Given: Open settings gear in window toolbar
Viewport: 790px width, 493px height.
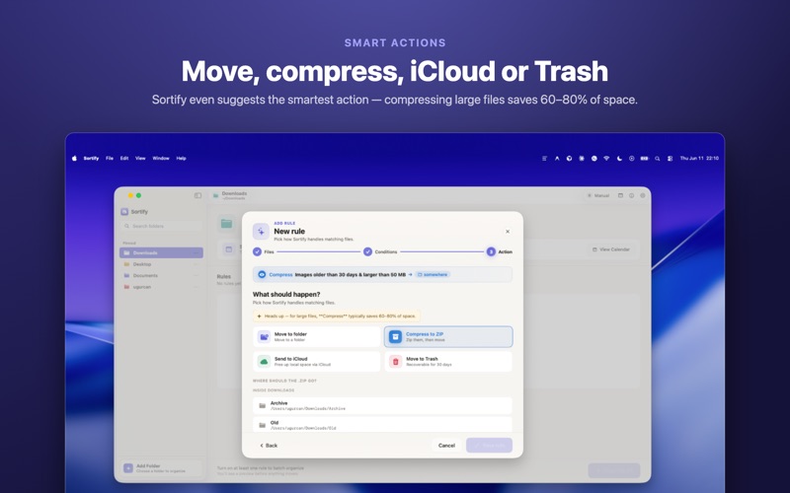Looking at the screenshot, I should pyautogui.click(x=643, y=195).
